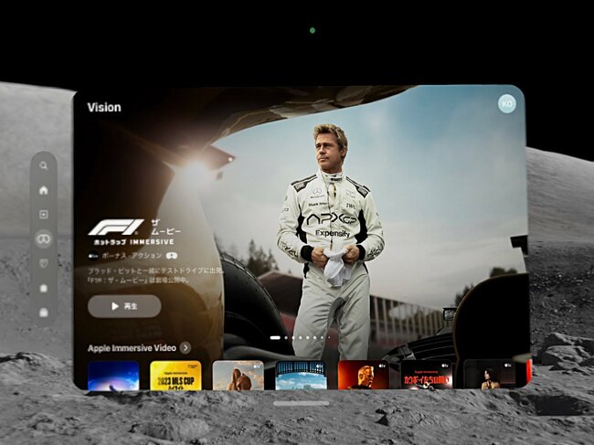Select the Vision headset tab in sidebar
The width and height of the screenshot is (594, 445).
44,239
